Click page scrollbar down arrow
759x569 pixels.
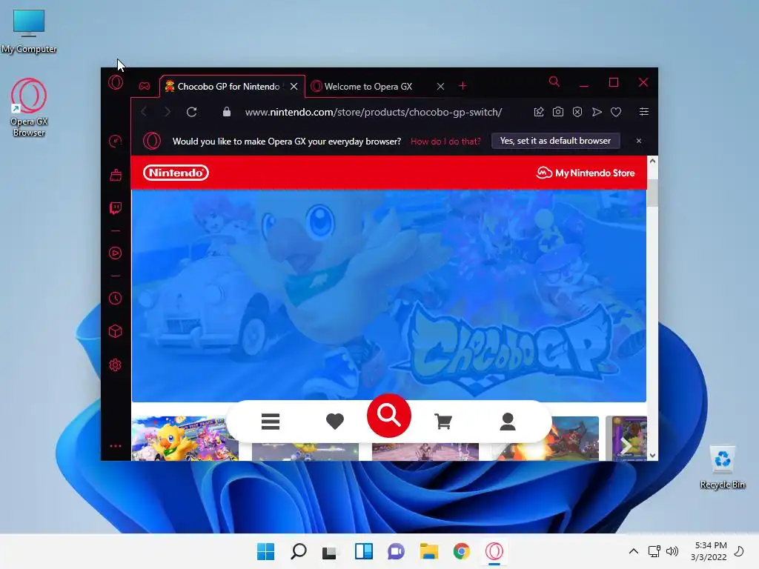point(652,456)
